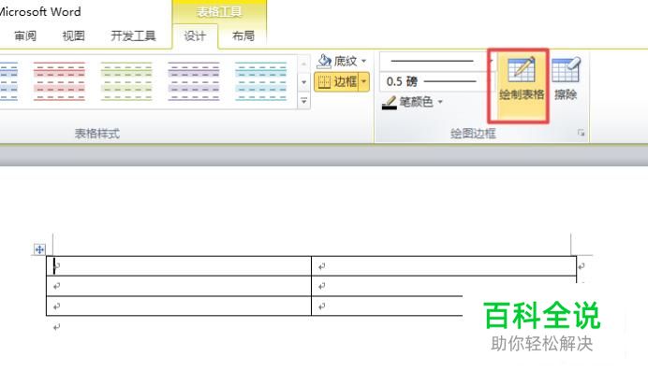Apply the red dashed table style
This screenshot has width=648, height=385.
click(59, 81)
